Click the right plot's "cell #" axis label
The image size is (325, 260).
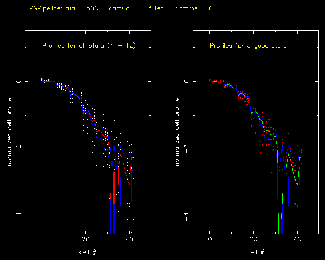(255, 252)
